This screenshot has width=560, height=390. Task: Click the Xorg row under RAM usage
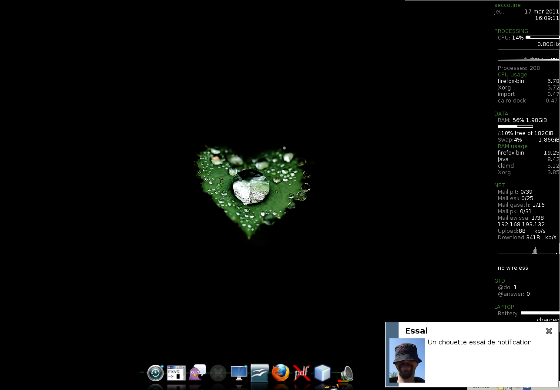tap(528, 172)
